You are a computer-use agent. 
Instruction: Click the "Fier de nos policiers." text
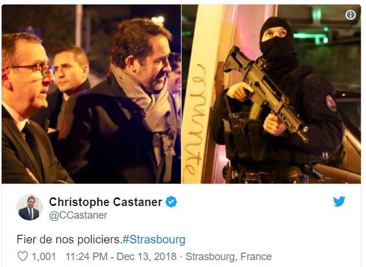(69, 239)
